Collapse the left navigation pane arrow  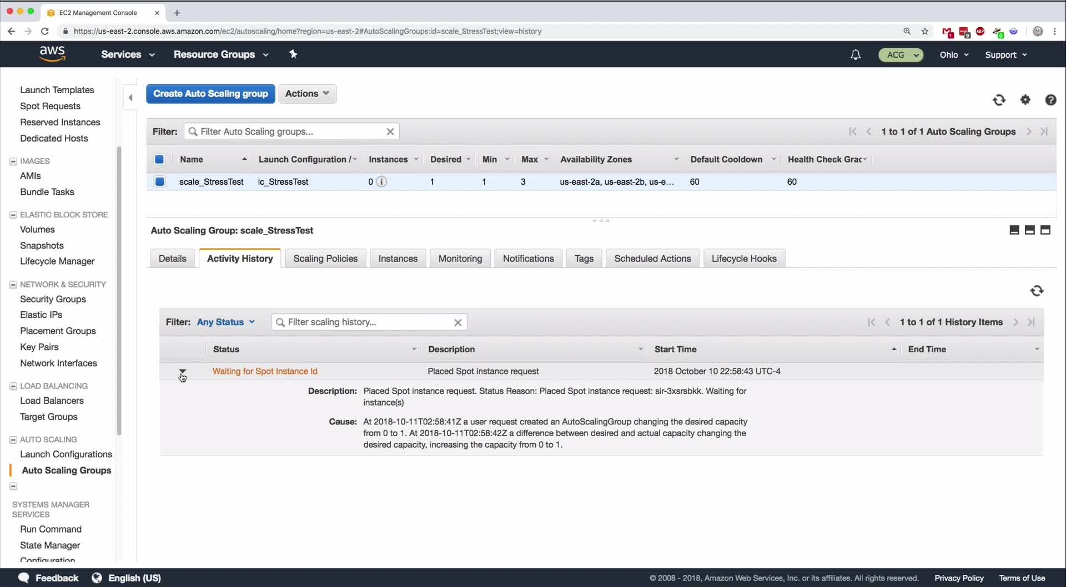(x=130, y=98)
